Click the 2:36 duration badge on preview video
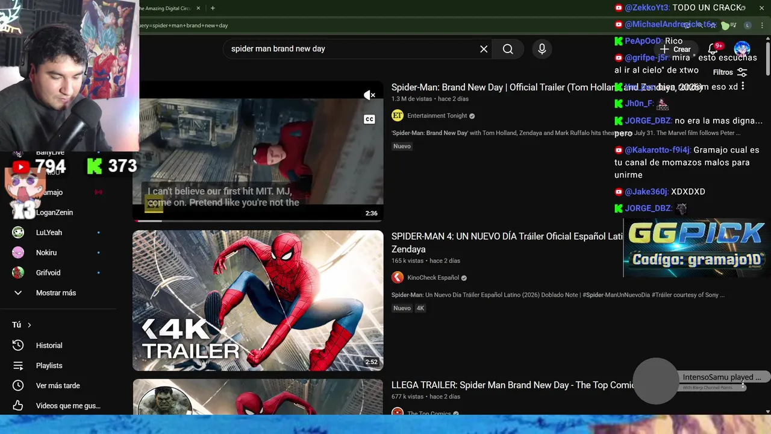 coord(371,213)
